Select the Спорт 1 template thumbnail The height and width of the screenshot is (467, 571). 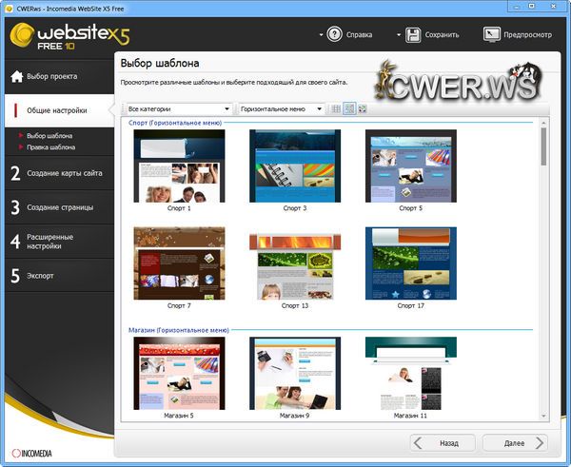click(x=179, y=166)
